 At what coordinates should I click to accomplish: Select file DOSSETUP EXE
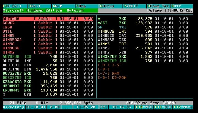pos(48,73)
